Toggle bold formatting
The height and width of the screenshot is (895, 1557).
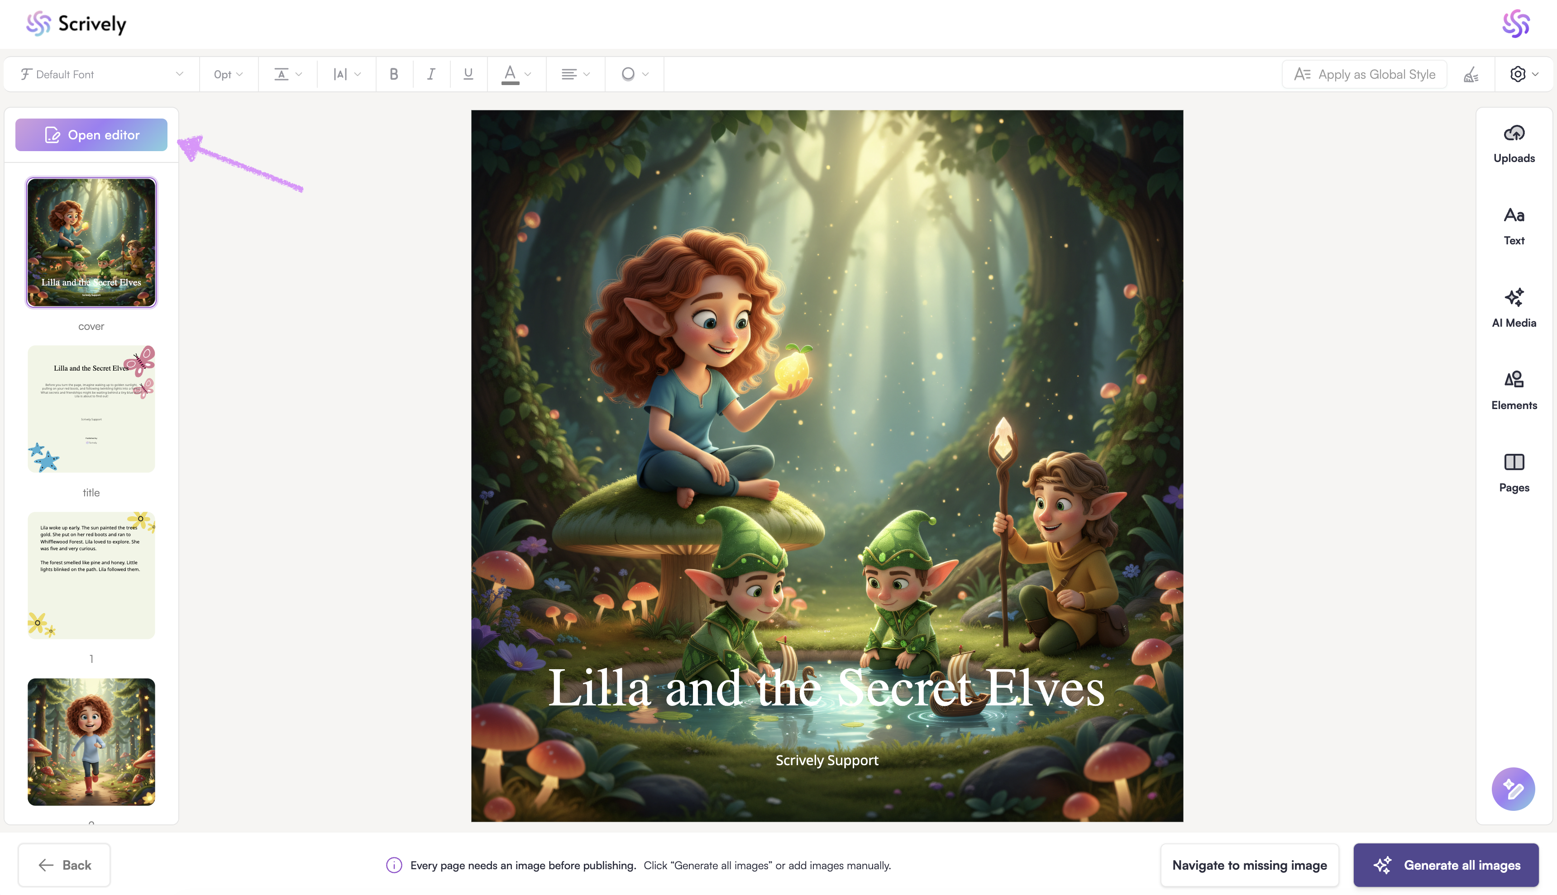[x=394, y=74]
